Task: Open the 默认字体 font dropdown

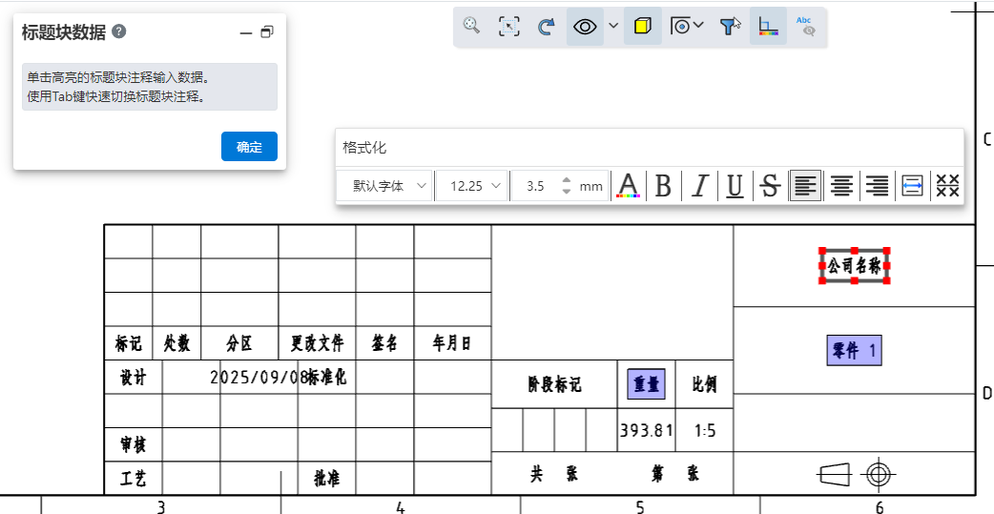Action: (386, 186)
